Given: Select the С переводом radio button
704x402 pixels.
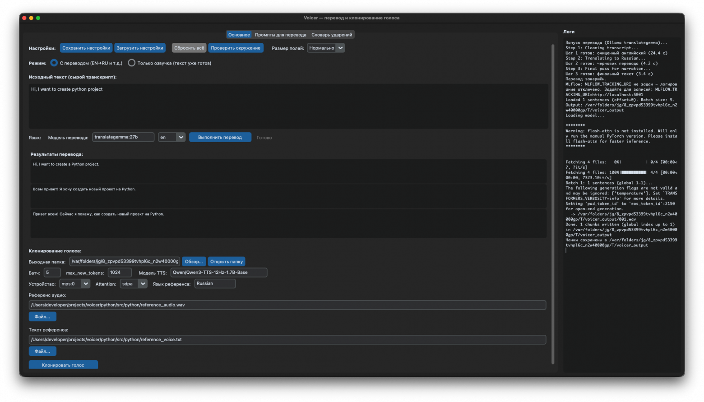Looking at the screenshot, I should coord(54,63).
